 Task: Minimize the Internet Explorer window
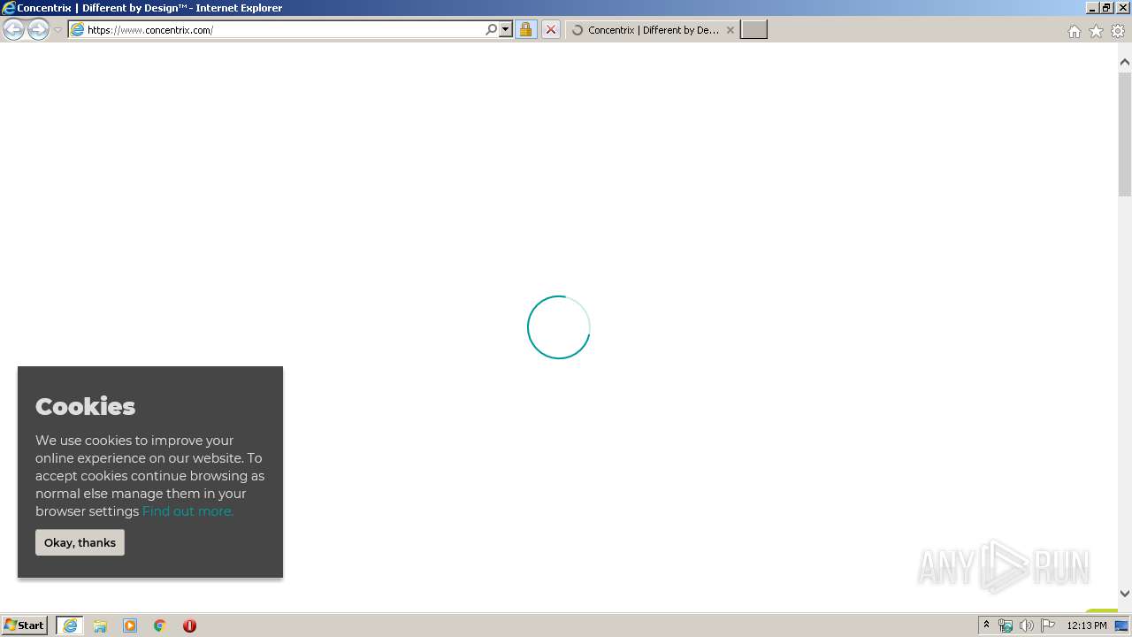pos(1092,8)
